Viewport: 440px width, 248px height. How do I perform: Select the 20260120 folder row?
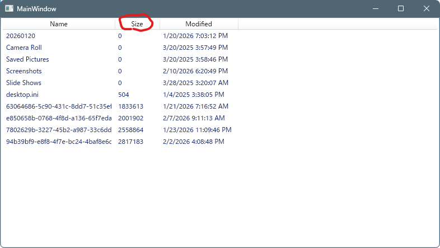[x=21, y=36]
